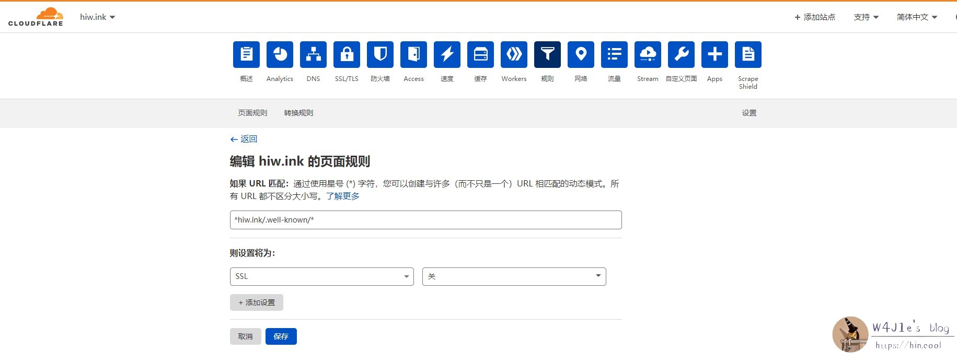Open the Apps plus icon
This screenshot has width=957, height=362.
[x=714, y=55]
